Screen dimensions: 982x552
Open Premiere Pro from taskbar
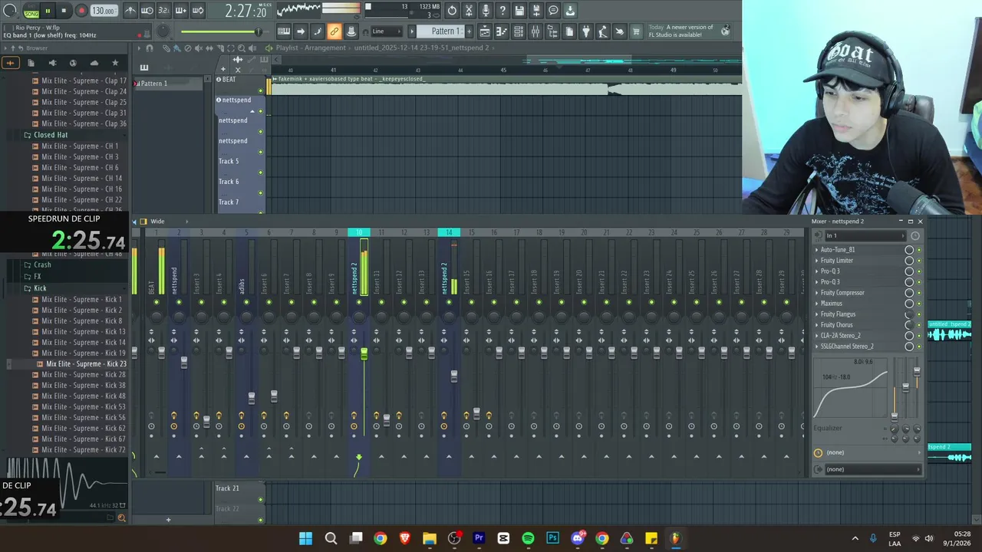(x=479, y=538)
